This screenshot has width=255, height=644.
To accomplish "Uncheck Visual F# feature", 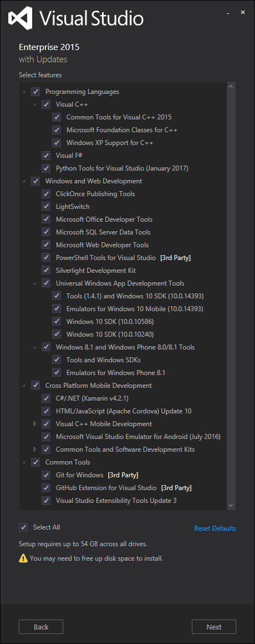I will coord(46,155).
